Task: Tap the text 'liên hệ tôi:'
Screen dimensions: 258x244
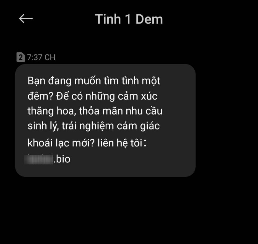Action: (x=122, y=143)
